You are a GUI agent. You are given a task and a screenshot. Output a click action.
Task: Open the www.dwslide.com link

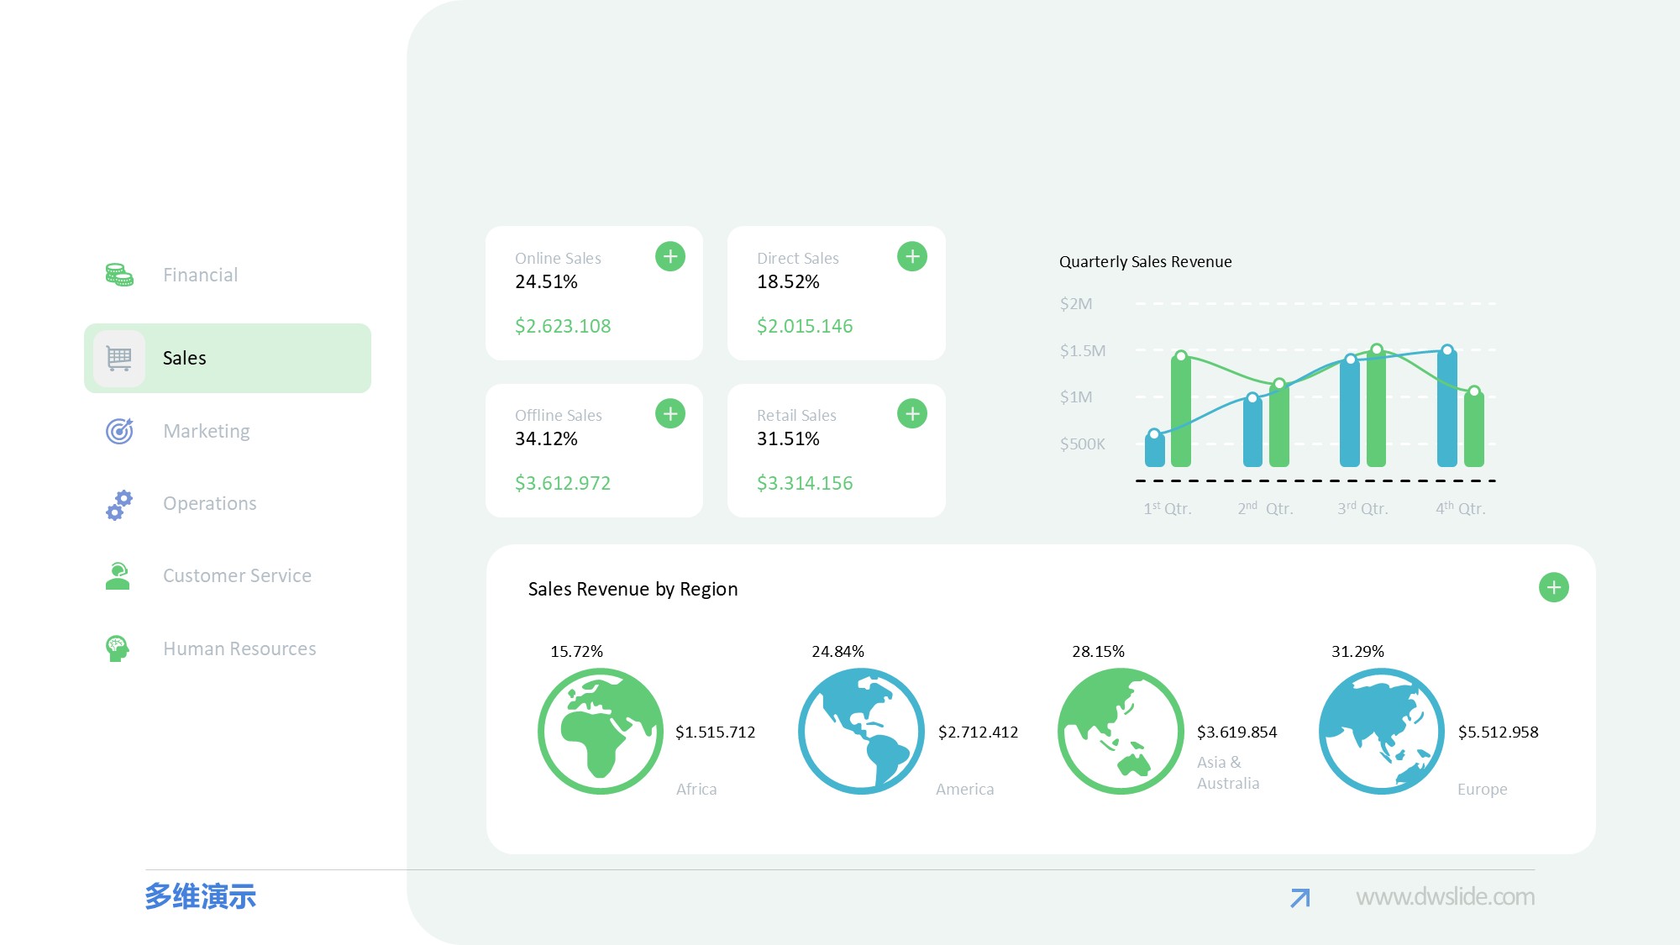click(x=1445, y=897)
